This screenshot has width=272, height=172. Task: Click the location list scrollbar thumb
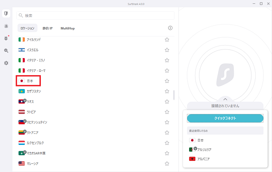(x=174, y=95)
